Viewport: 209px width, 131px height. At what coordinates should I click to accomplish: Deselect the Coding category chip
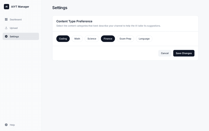tap(63, 39)
